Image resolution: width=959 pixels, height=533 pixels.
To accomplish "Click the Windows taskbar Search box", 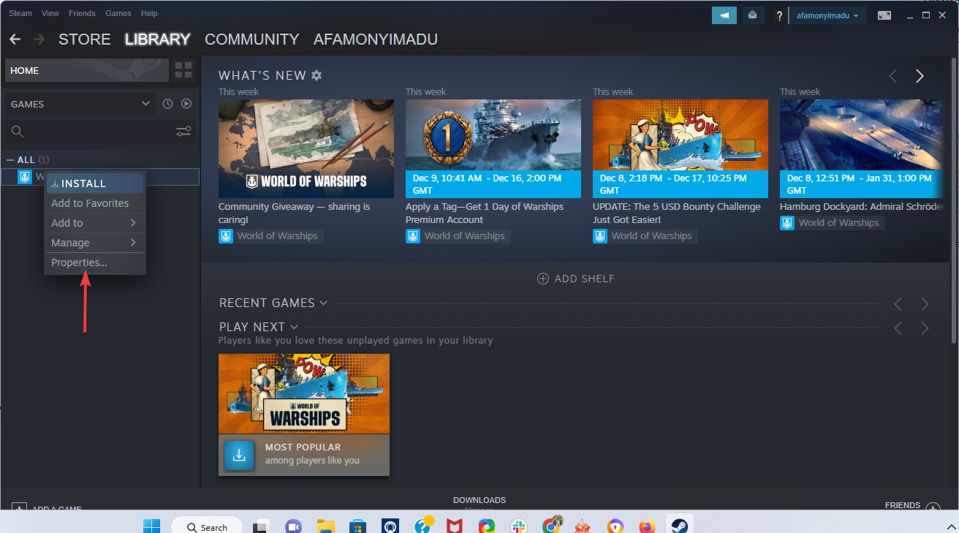I will 208,526.
